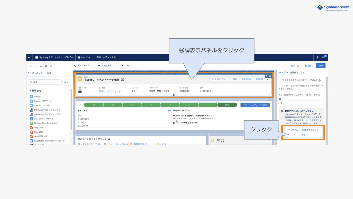Open the ヘルプ help menu

(x=321, y=58)
